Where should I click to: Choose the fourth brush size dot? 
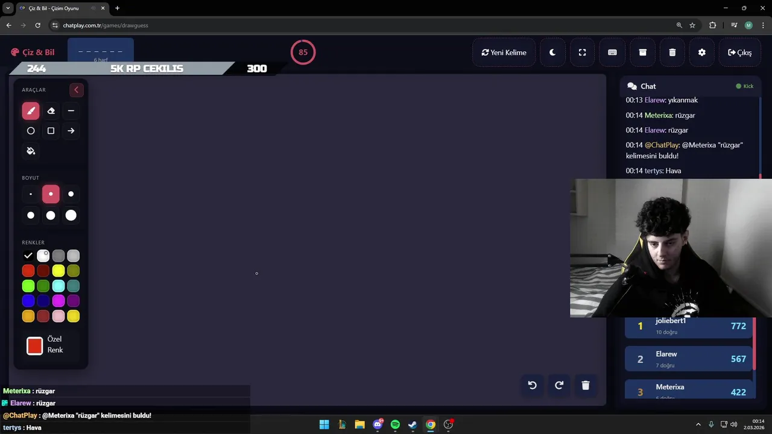tap(31, 215)
